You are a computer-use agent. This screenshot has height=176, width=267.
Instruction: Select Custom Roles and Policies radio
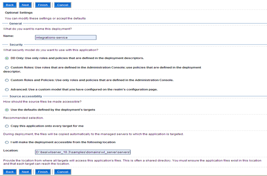7,80
